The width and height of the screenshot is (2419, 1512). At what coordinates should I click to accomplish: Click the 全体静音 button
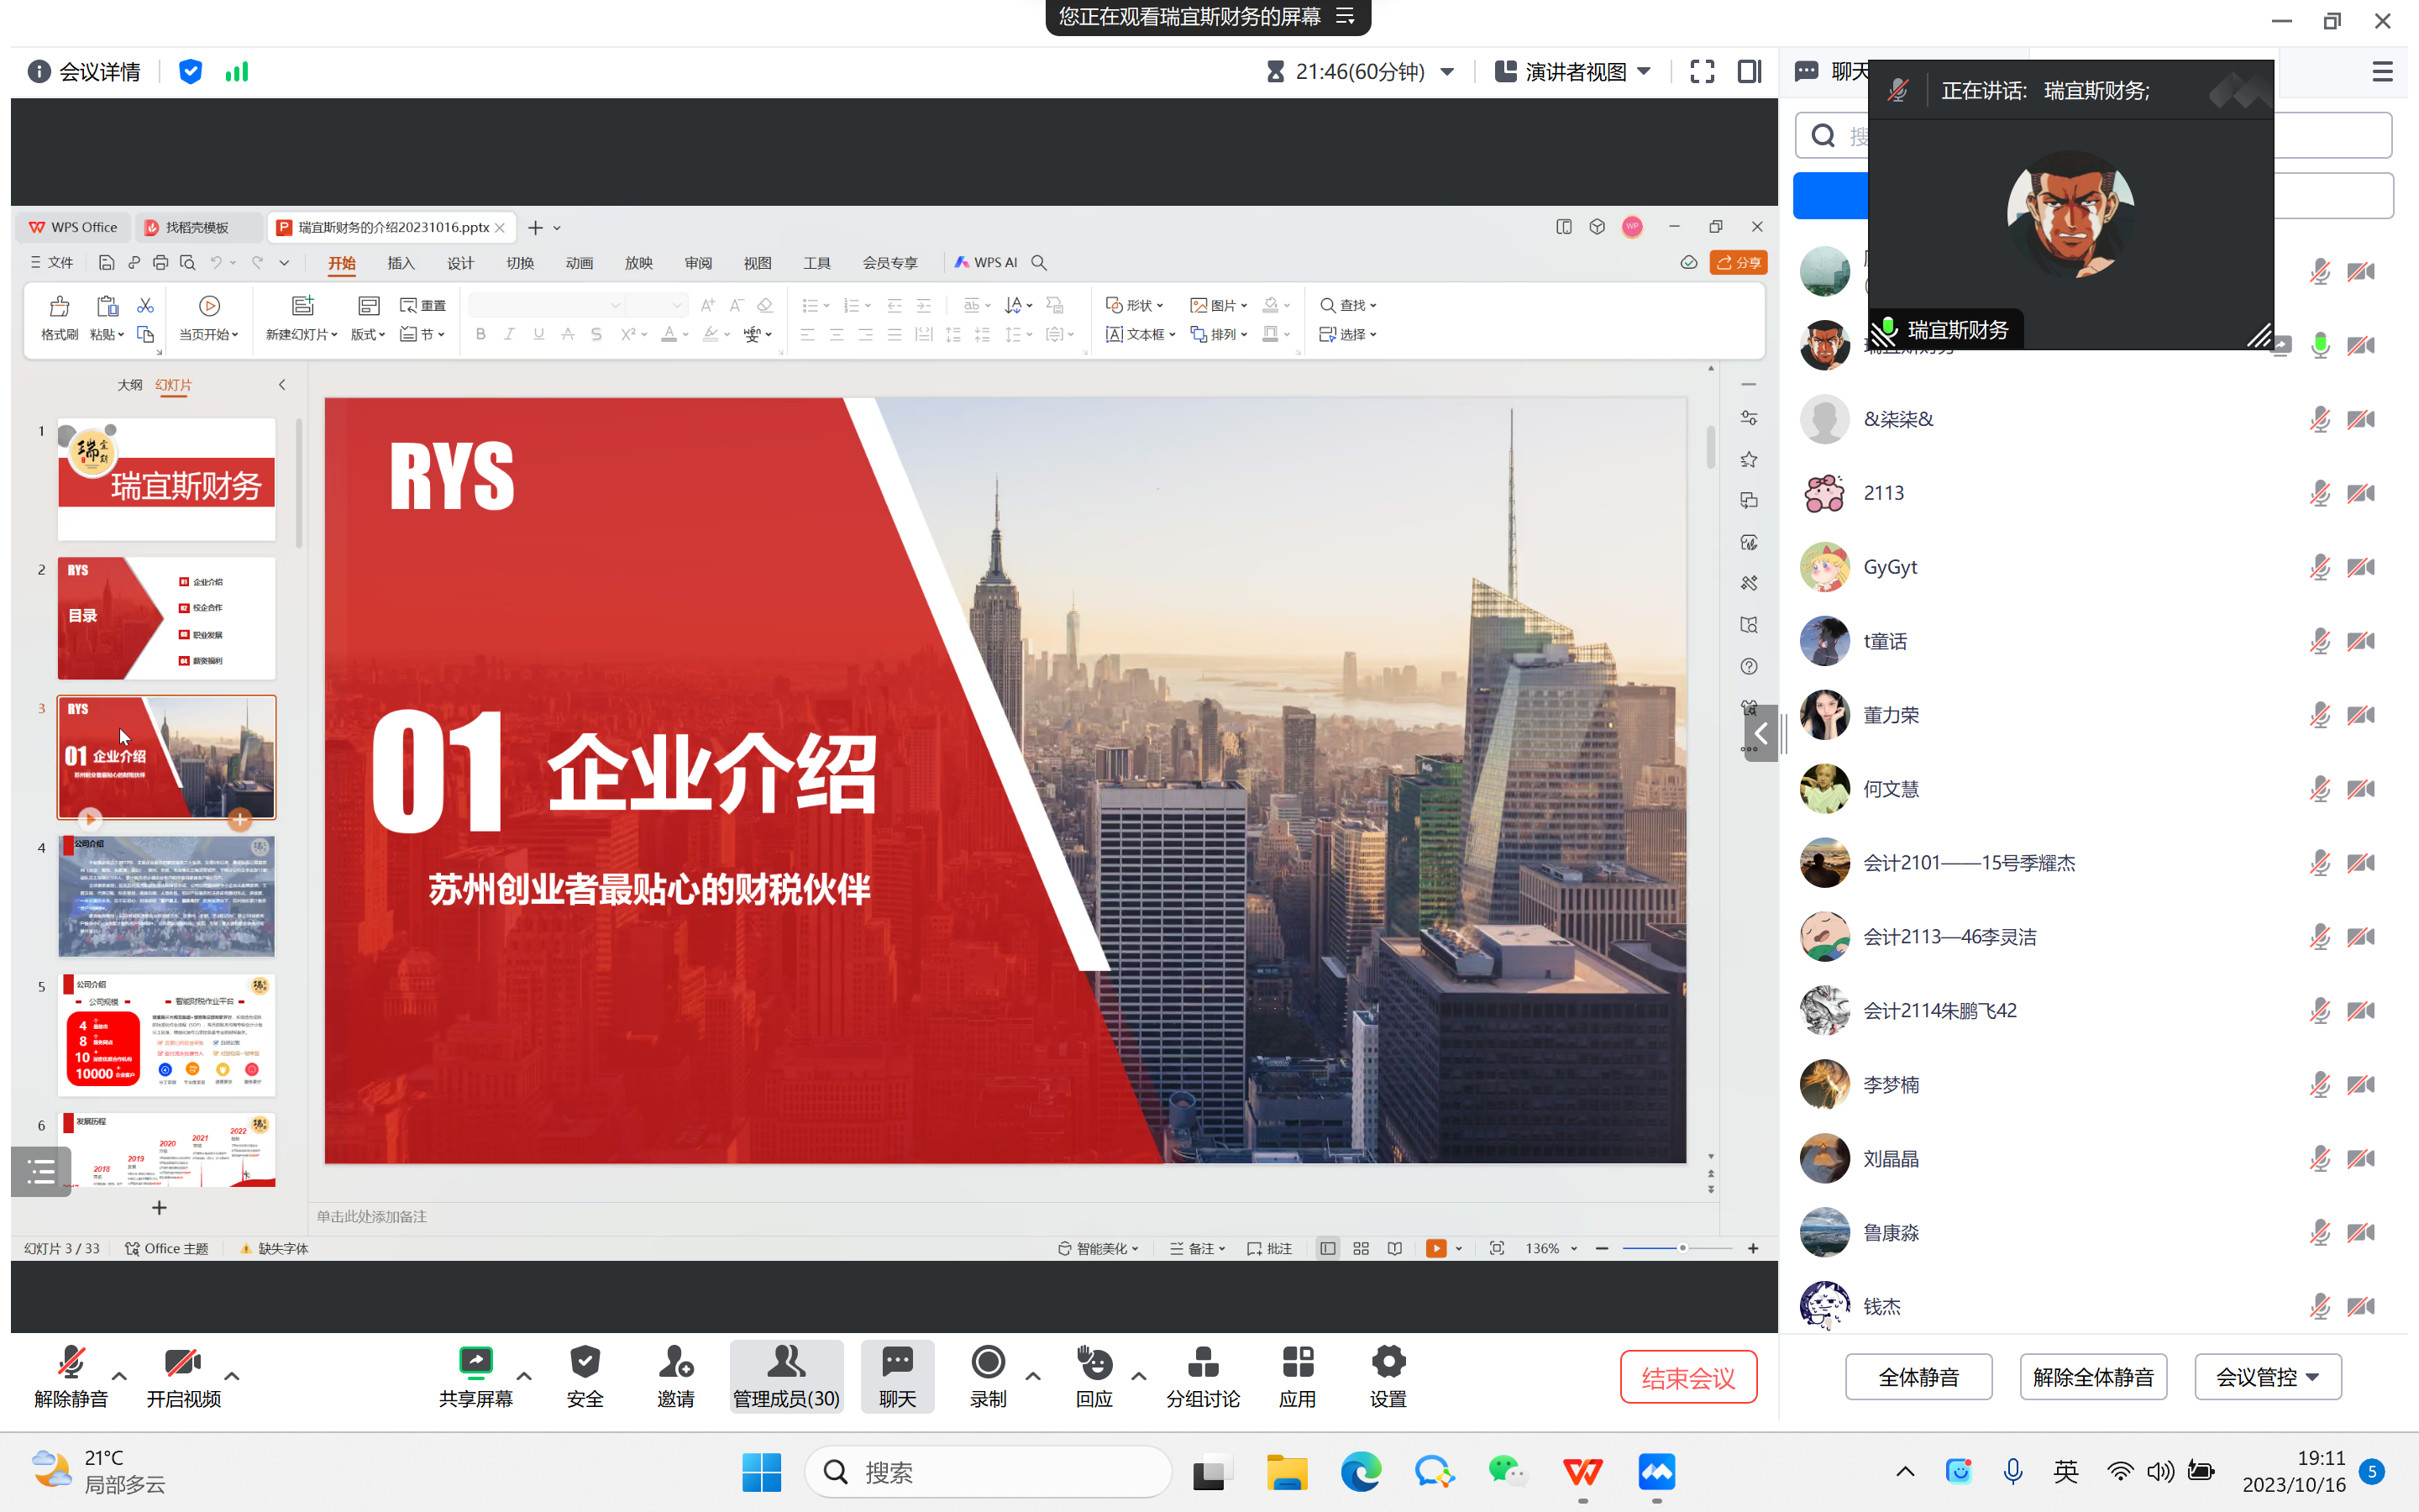point(1918,1377)
